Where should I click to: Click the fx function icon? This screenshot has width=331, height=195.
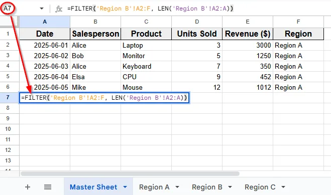click(58, 9)
